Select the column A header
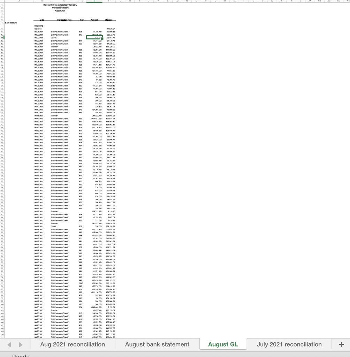The image size is (350, 357). click(19, 1)
